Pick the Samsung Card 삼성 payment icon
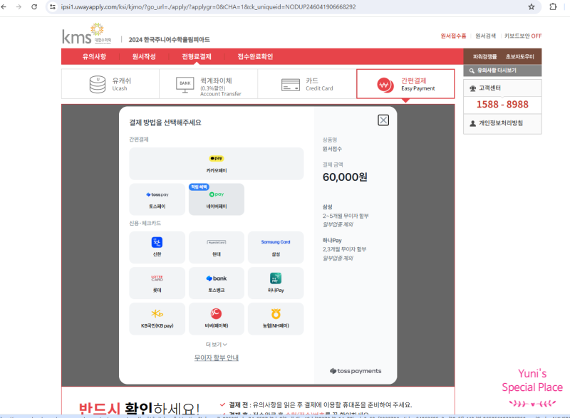The image size is (570, 418). [x=277, y=247]
